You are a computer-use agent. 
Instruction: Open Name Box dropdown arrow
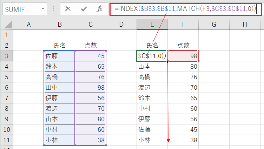coord(43,9)
